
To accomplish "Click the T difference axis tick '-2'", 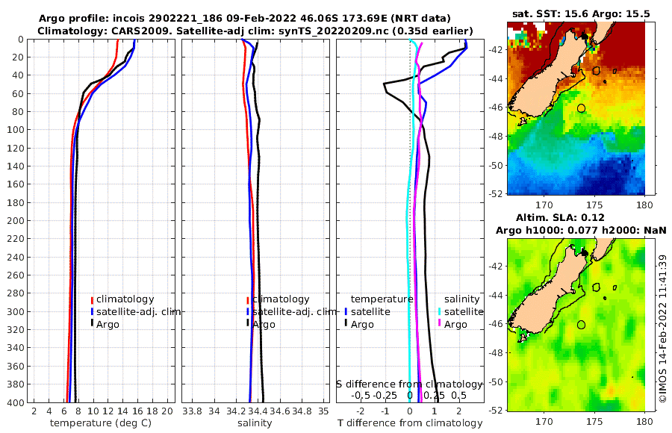I will click(x=360, y=411).
